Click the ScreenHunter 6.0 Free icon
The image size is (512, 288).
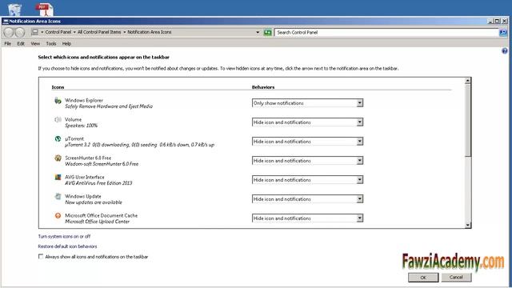pos(58,158)
